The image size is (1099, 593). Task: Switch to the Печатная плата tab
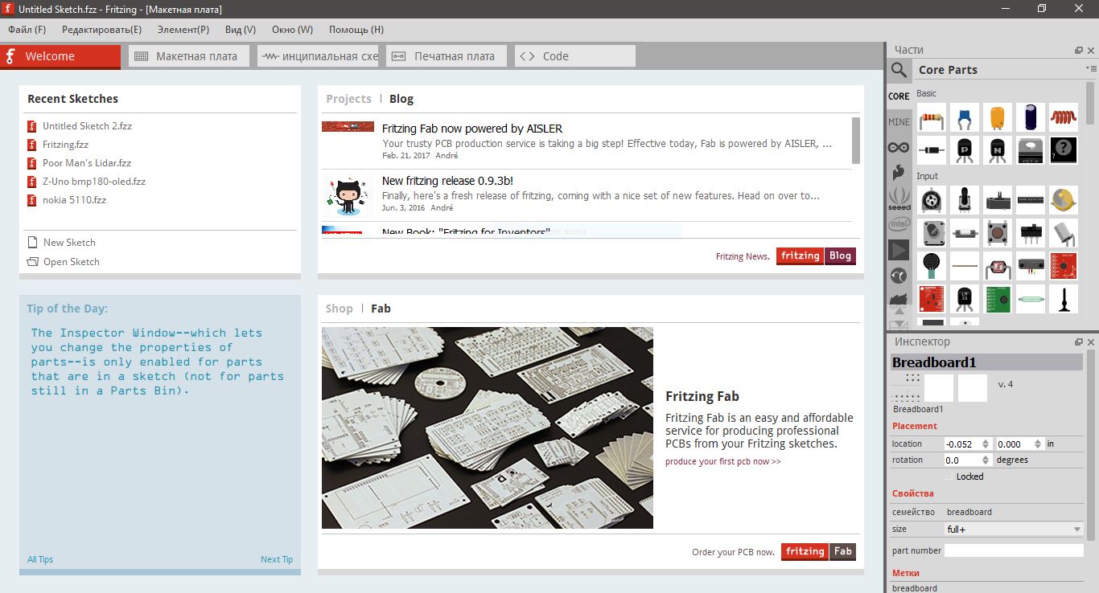447,56
